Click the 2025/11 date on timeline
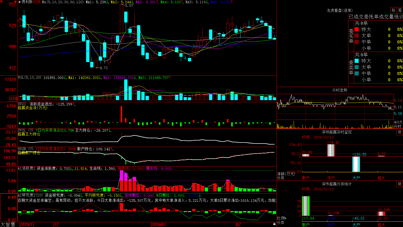The image size is (403, 227). click(27, 224)
